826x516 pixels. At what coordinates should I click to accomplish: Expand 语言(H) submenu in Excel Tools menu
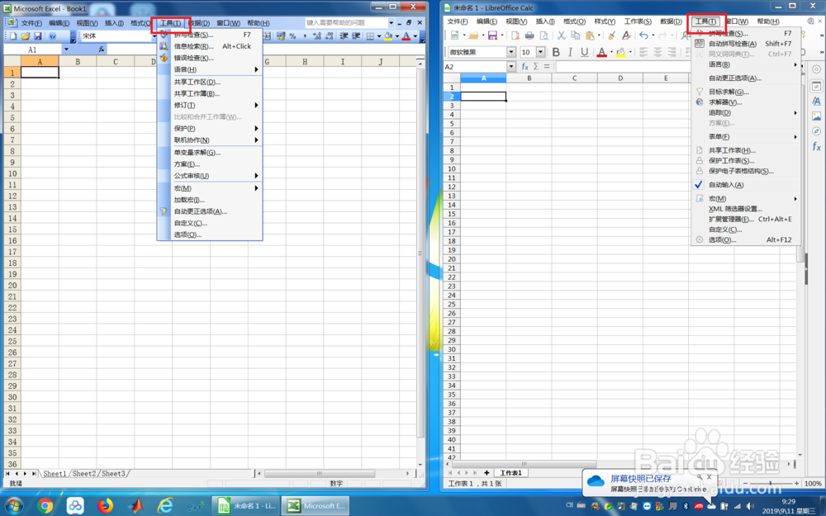pyautogui.click(x=210, y=69)
